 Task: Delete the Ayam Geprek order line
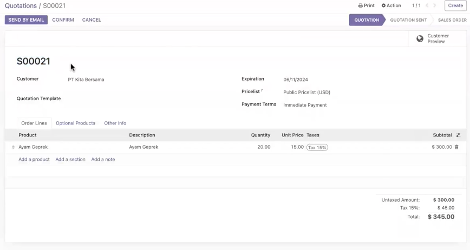point(456,147)
